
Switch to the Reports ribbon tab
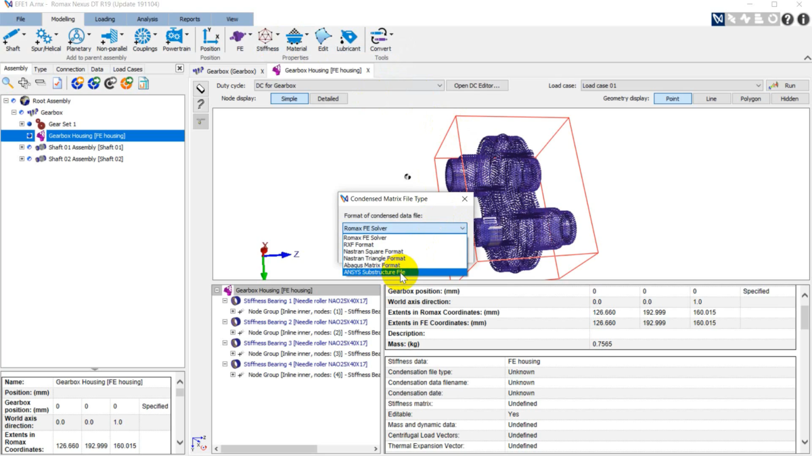click(189, 19)
